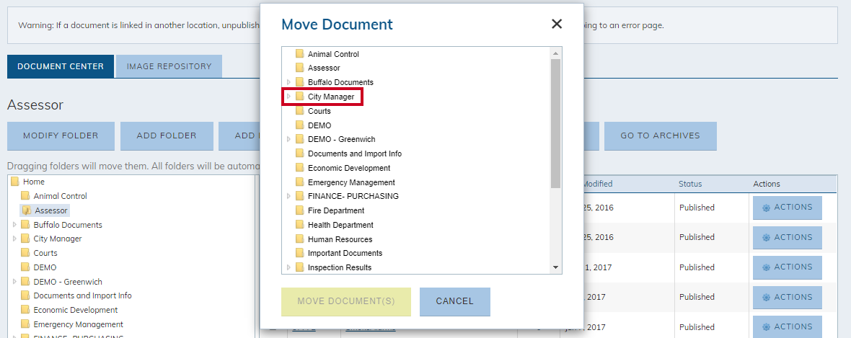851x338 pixels.
Task: Select Emergency Management in the sidebar tree
Action: click(x=78, y=324)
